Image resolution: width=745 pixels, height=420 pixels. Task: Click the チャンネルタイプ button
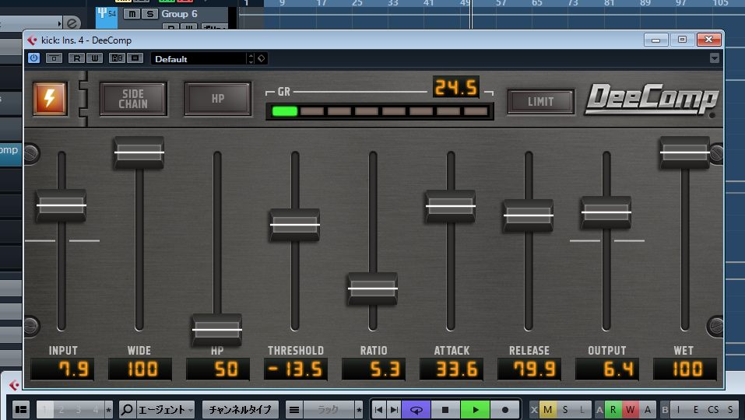[x=240, y=409]
